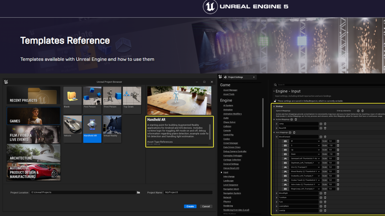Collapse the Action Mappings group
The width and height of the screenshot is (385, 216).
[x=274, y=119]
